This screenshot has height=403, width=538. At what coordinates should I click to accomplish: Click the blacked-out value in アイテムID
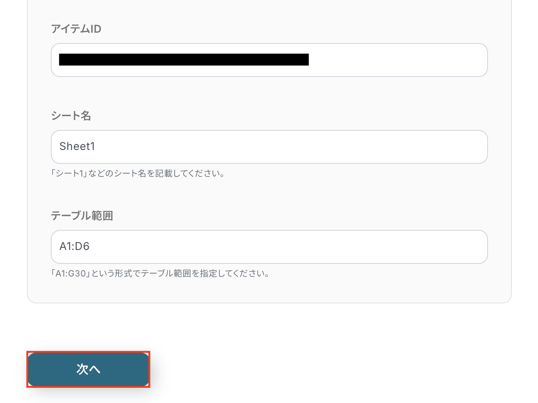184,60
